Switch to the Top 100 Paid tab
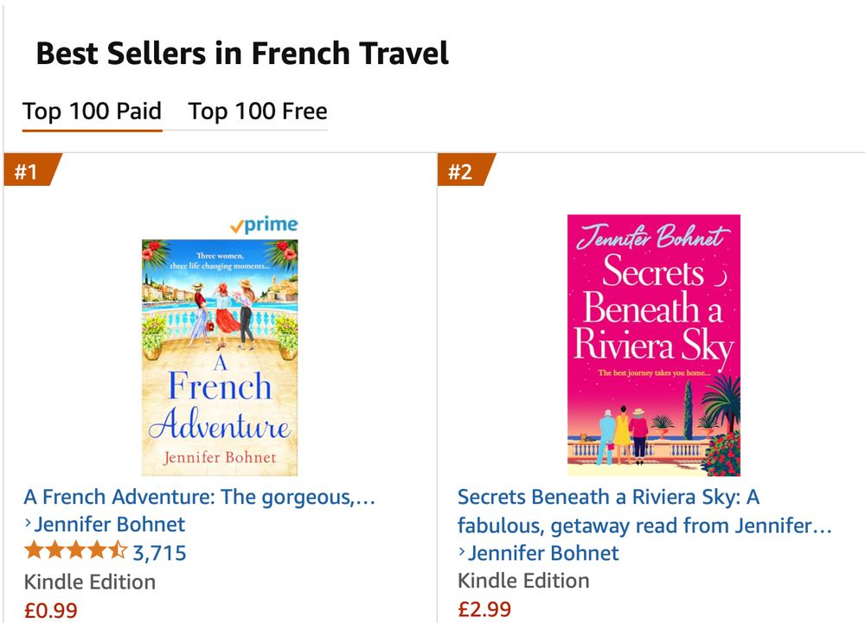This screenshot has width=865, height=623. (93, 111)
